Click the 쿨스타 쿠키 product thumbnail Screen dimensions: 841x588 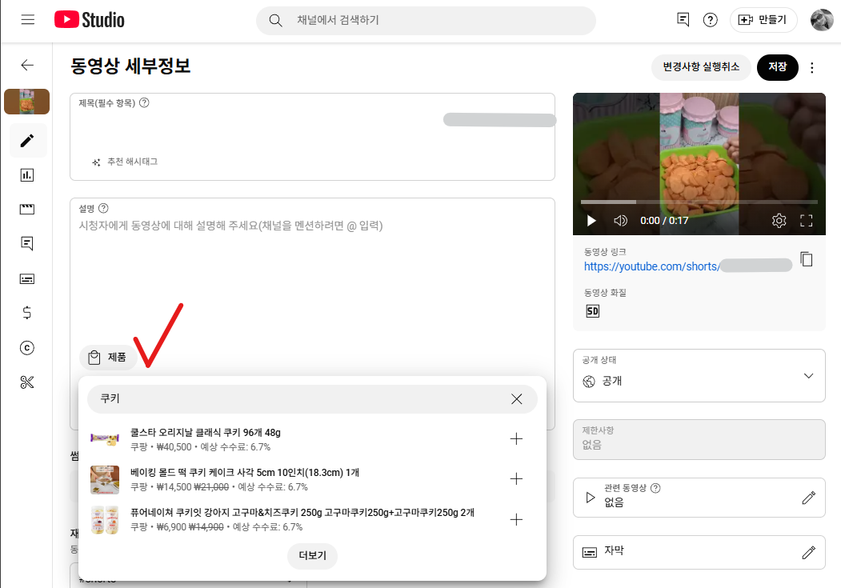[x=105, y=439]
